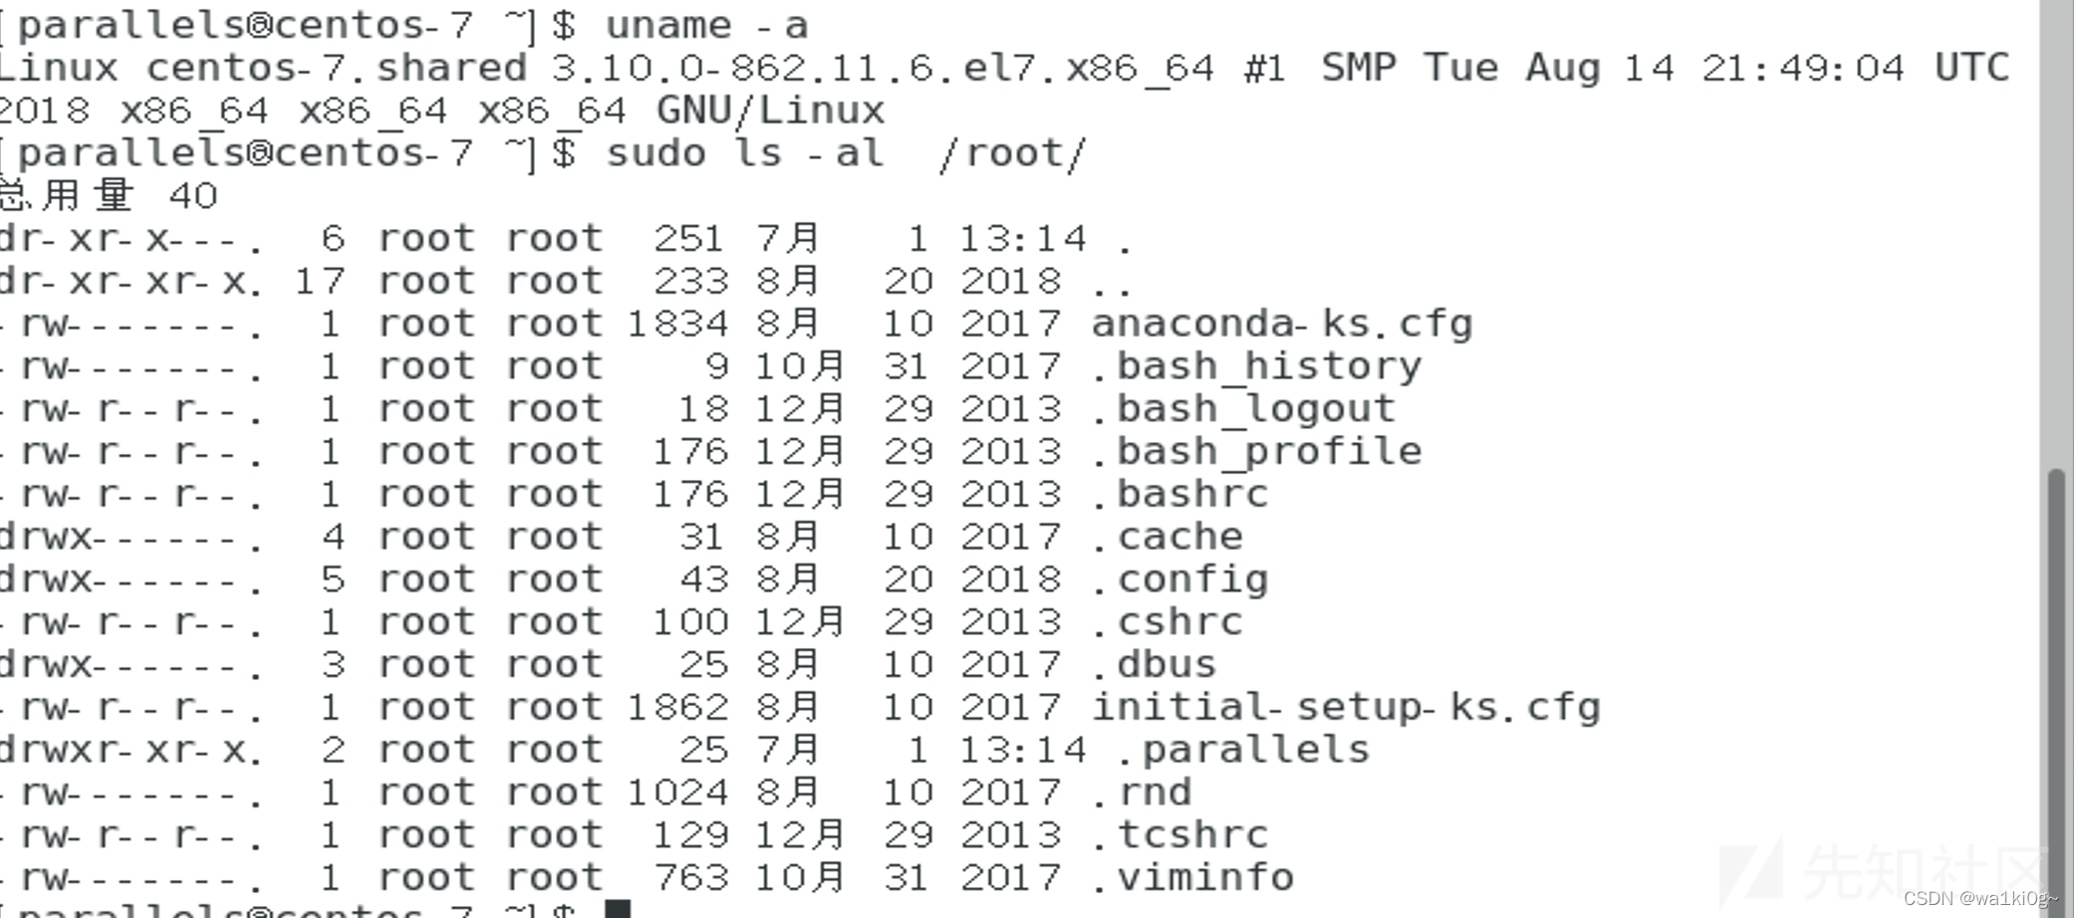Select the .bash_history entry

pos(1256,367)
